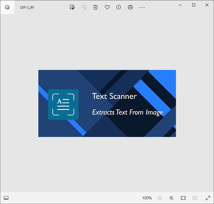This screenshot has width=214, height=204.
Task: Open the See more three-dots menu
Action: pos(142,7)
